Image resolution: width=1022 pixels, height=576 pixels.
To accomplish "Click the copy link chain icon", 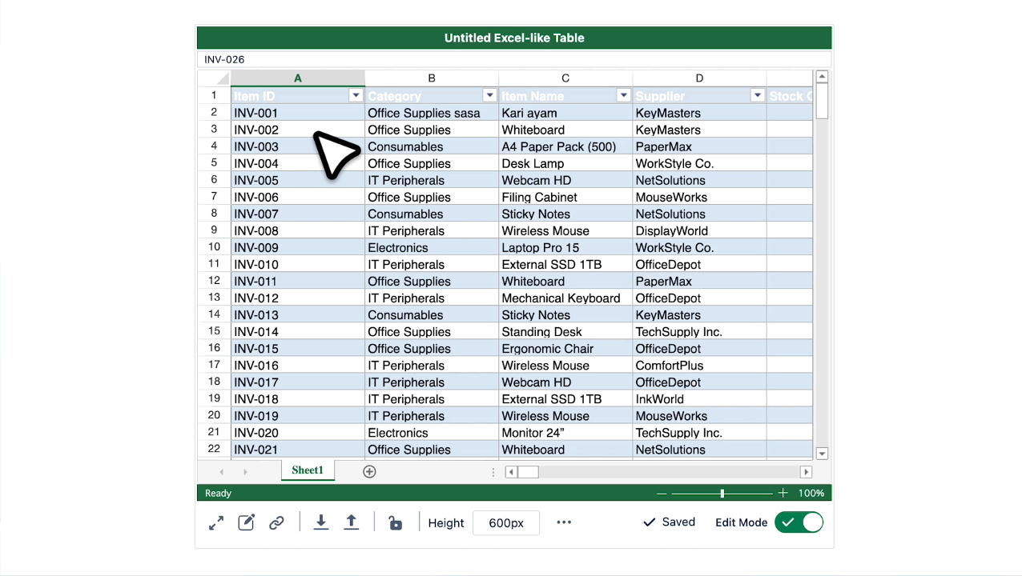I will point(276,523).
